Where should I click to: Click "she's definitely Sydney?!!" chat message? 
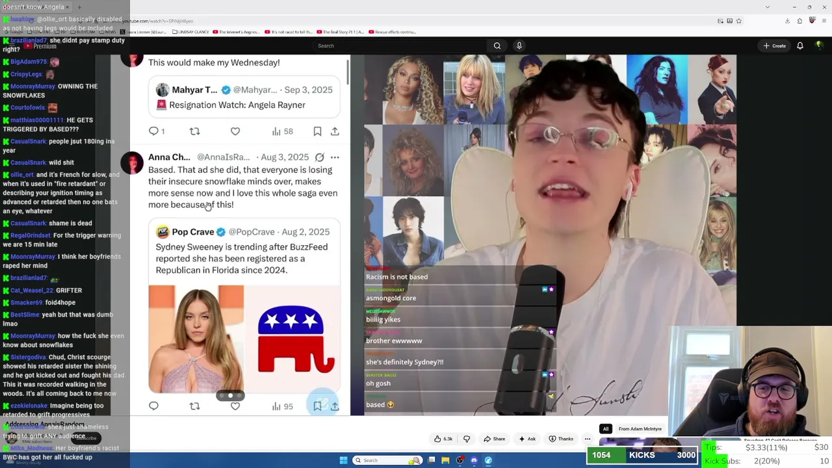(404, 362)
